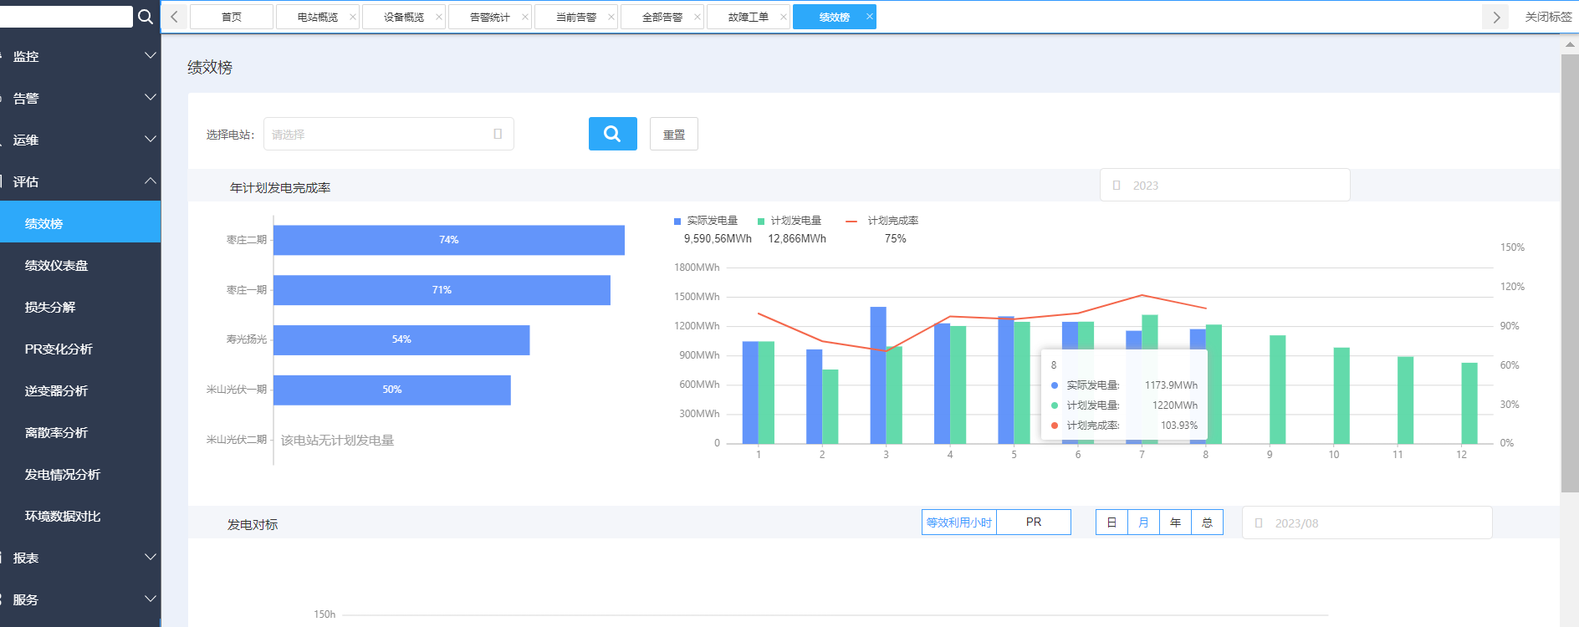Click the calendar icon in the 2023 year picker

pos(1117,186)
